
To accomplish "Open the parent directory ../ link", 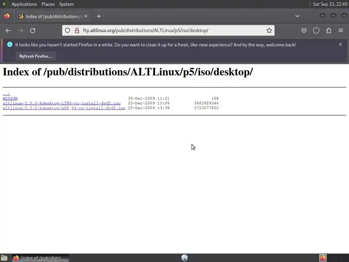I will pos(6,93).
